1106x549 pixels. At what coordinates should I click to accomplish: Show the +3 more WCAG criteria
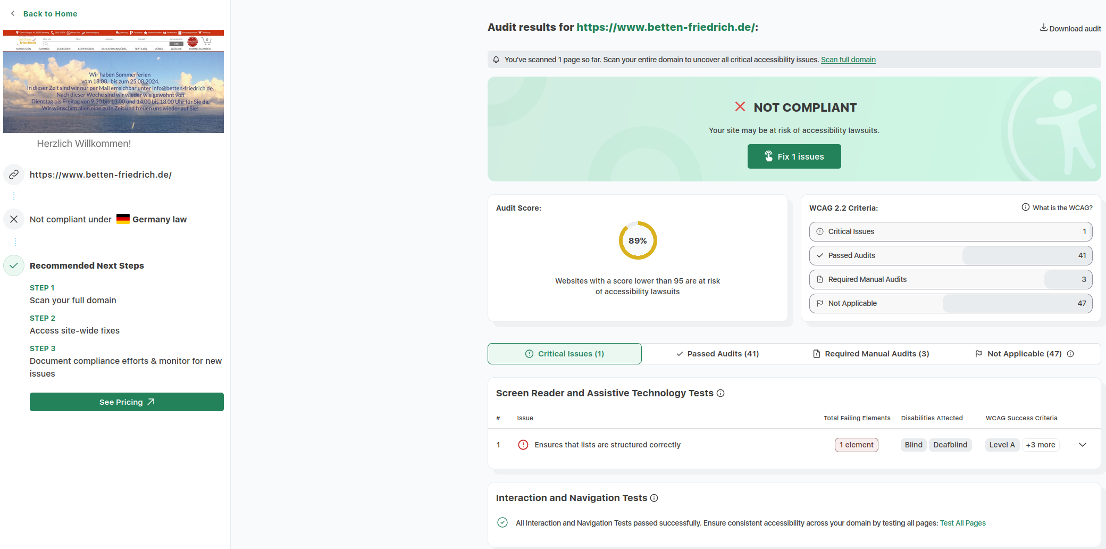1040,445
